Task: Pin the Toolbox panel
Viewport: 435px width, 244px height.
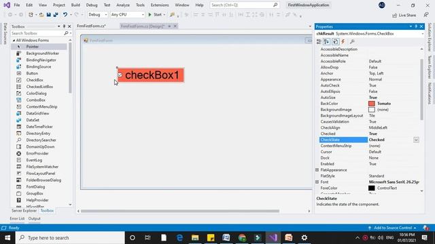Action: [x=64, y=26]
